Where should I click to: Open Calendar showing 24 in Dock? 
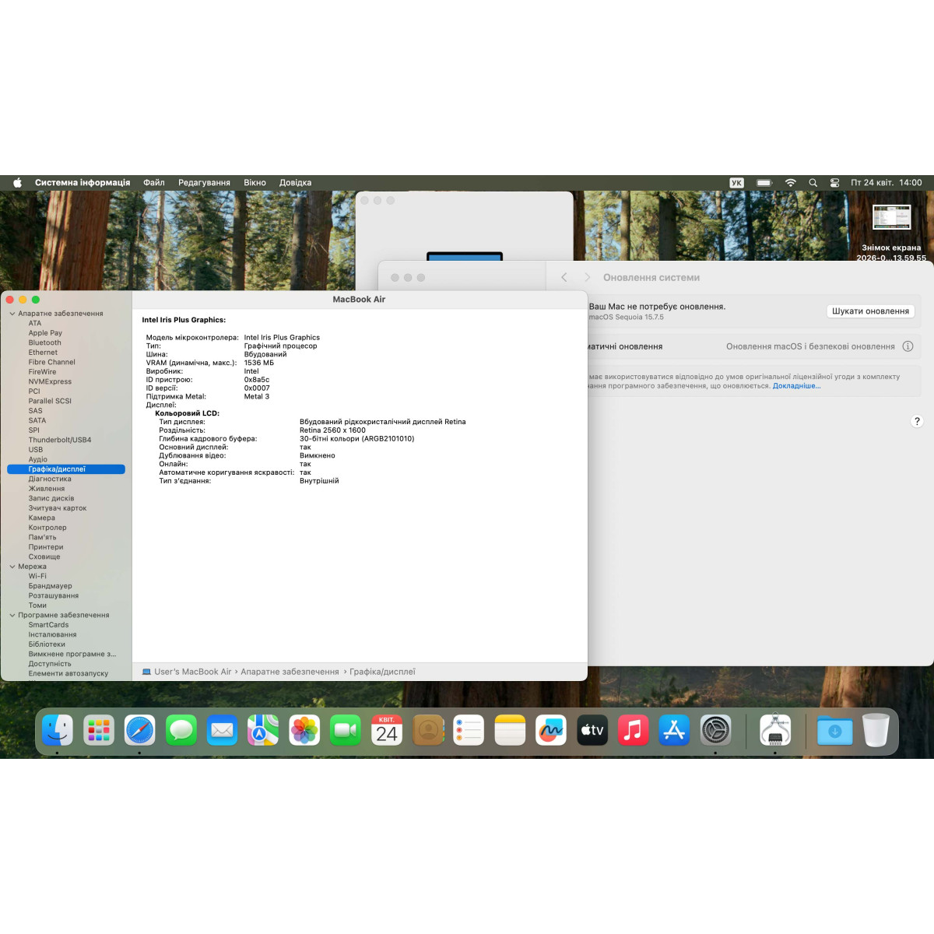click(x=387, y=730)
